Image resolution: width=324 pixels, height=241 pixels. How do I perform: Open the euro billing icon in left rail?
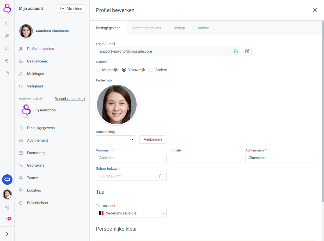(7, 61)
